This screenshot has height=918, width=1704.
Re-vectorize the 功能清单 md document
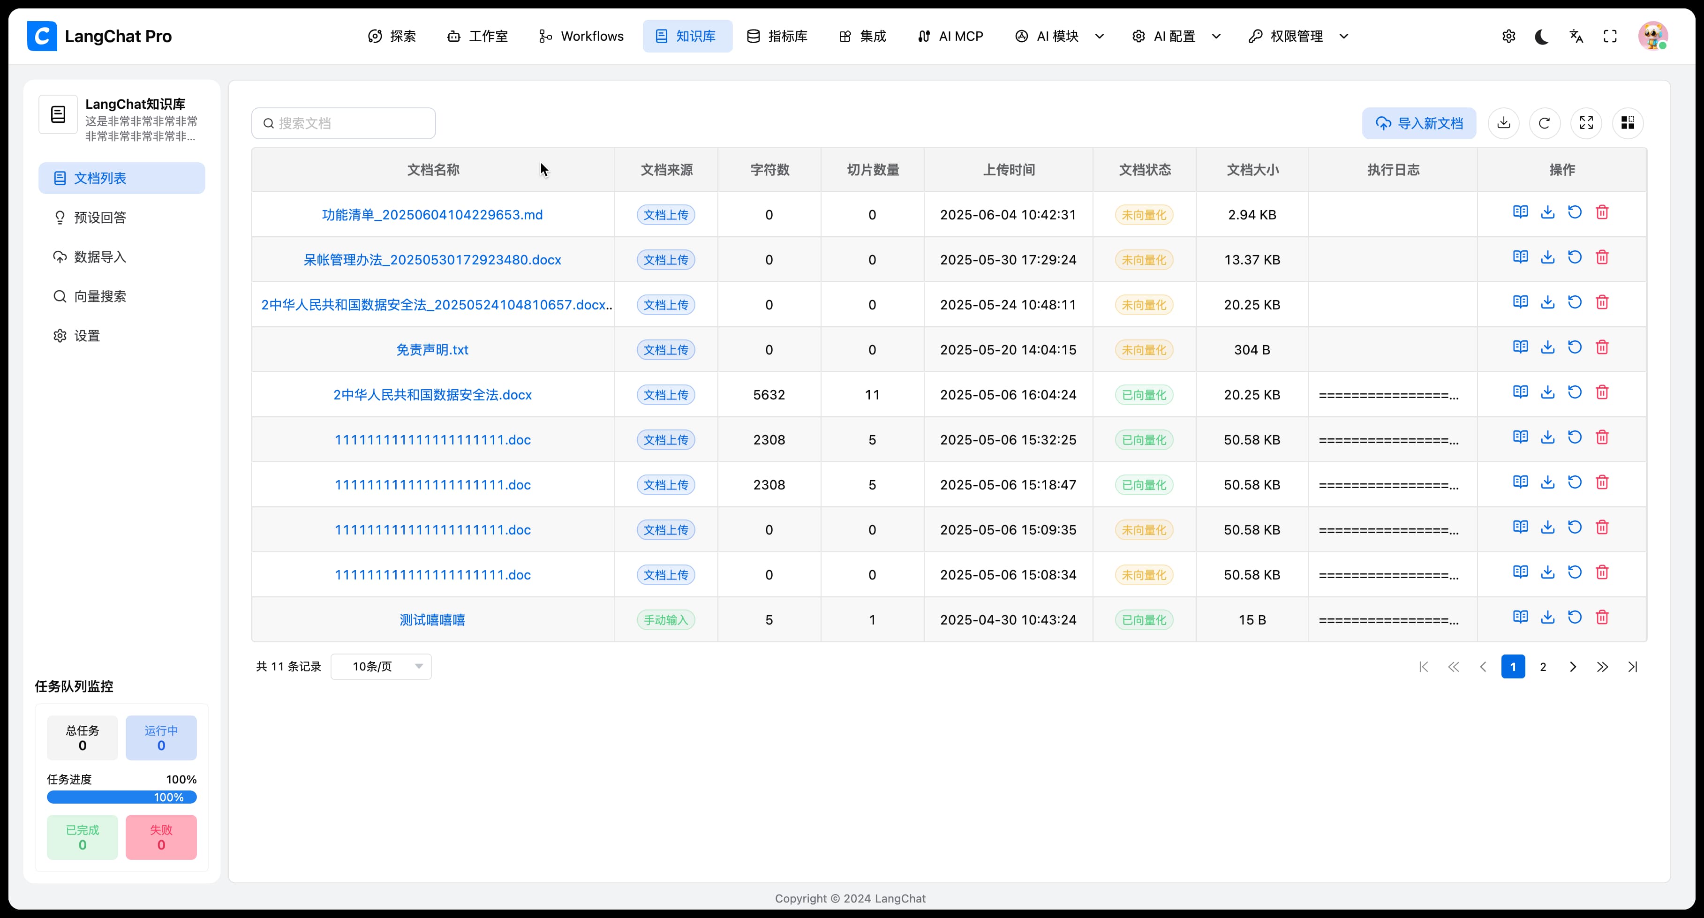(x=1575, y=211)
